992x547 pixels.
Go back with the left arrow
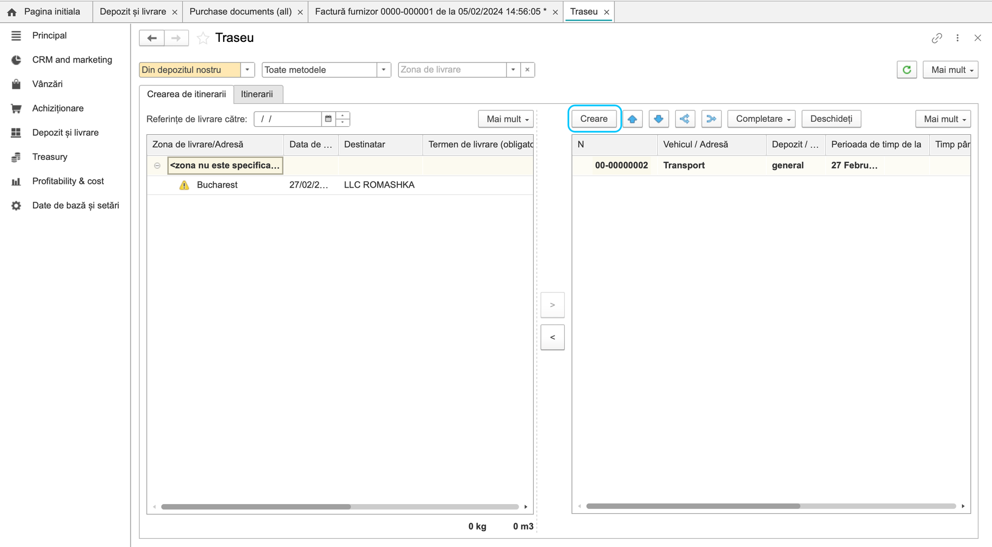[152, 38]
